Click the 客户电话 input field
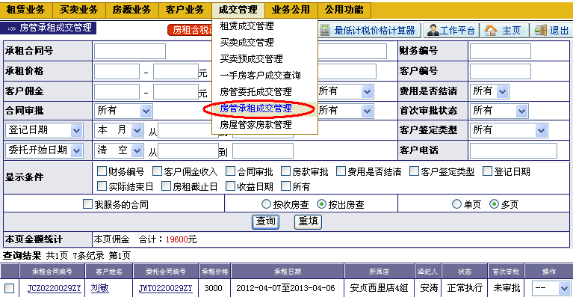573x297 pixels. point(513,150)
